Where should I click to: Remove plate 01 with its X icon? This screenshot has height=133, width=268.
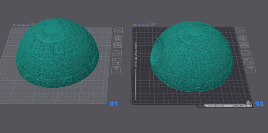(x=118, y=31)
